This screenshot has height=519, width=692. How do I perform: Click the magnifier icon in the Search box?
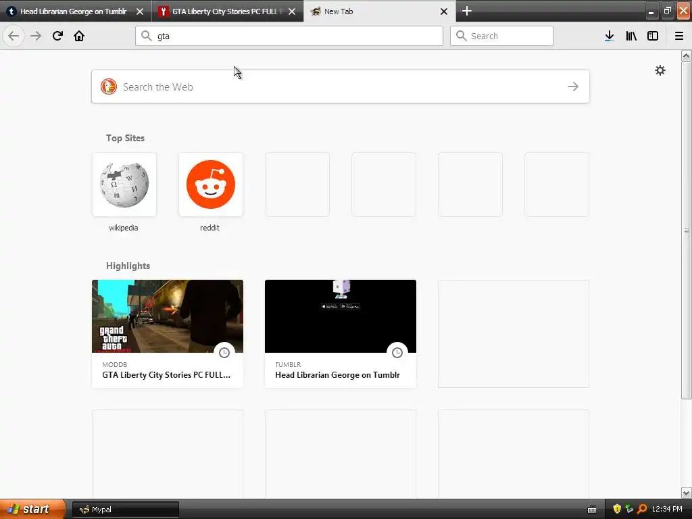pos(461,36)
